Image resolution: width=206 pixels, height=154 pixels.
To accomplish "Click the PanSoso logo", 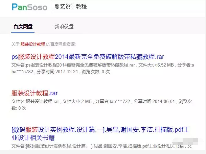I will 29,7.
